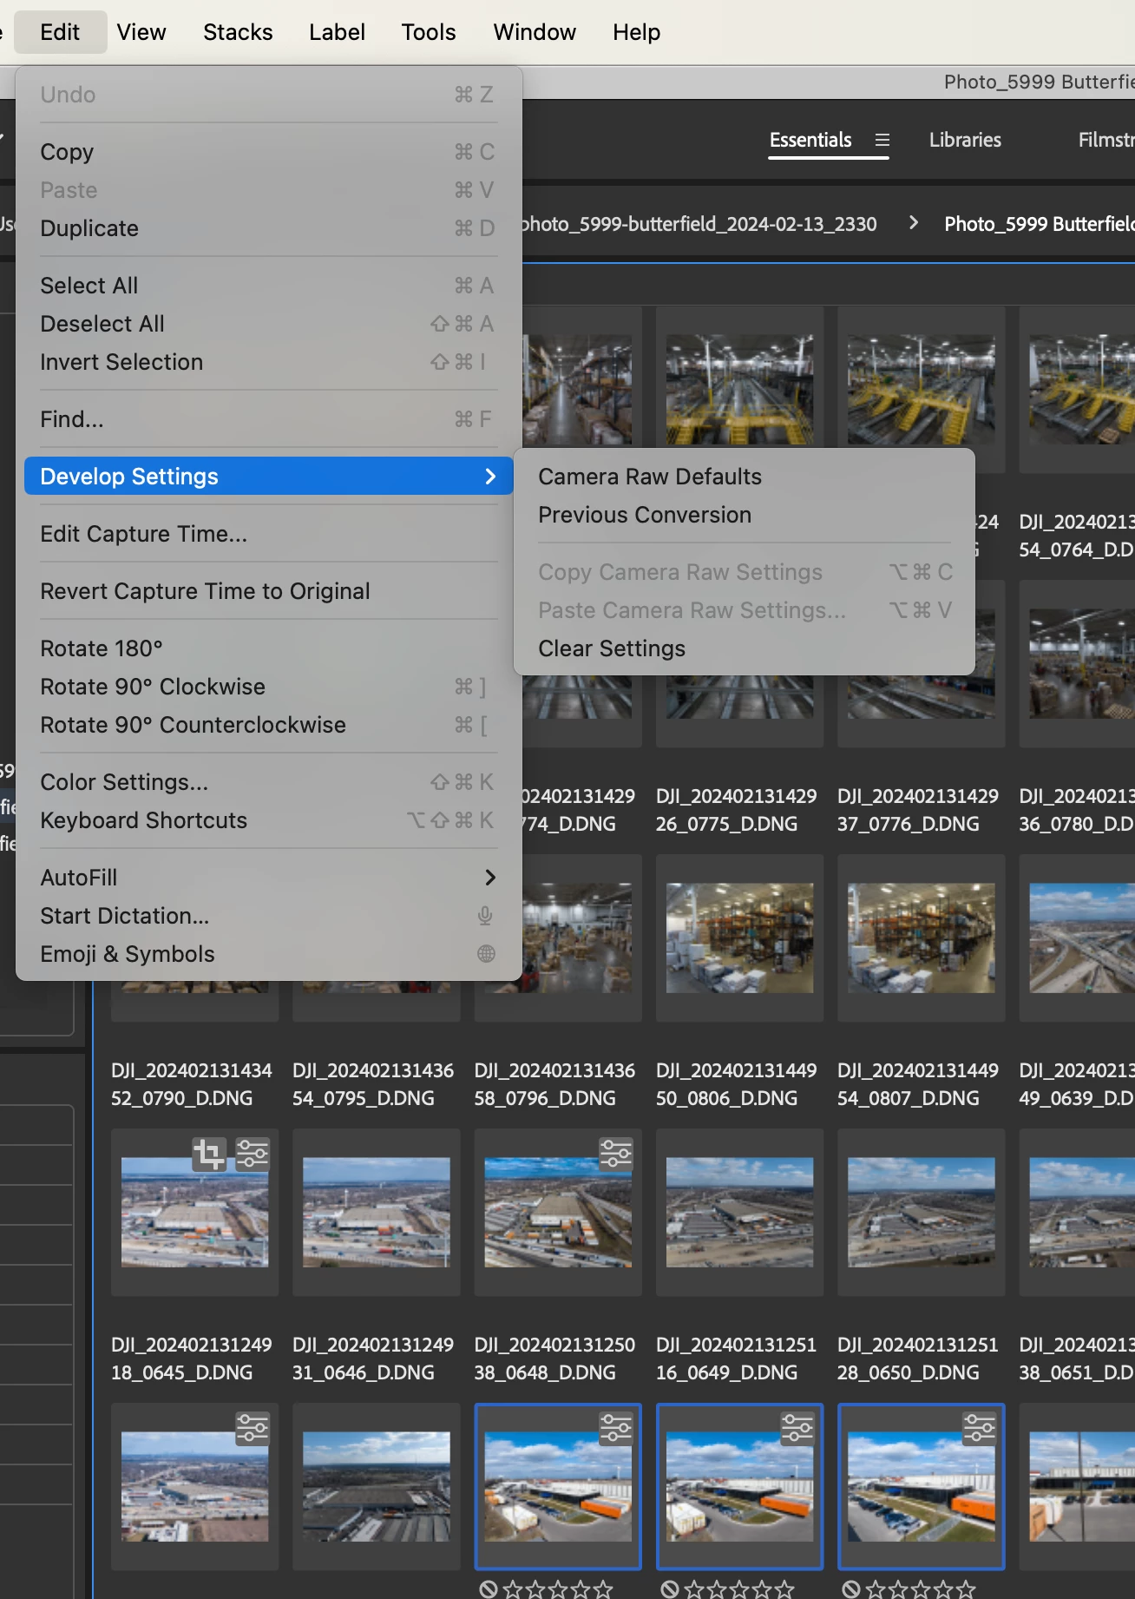Open the Window menu
The image size is (1135, 1599).
(535, 32)
